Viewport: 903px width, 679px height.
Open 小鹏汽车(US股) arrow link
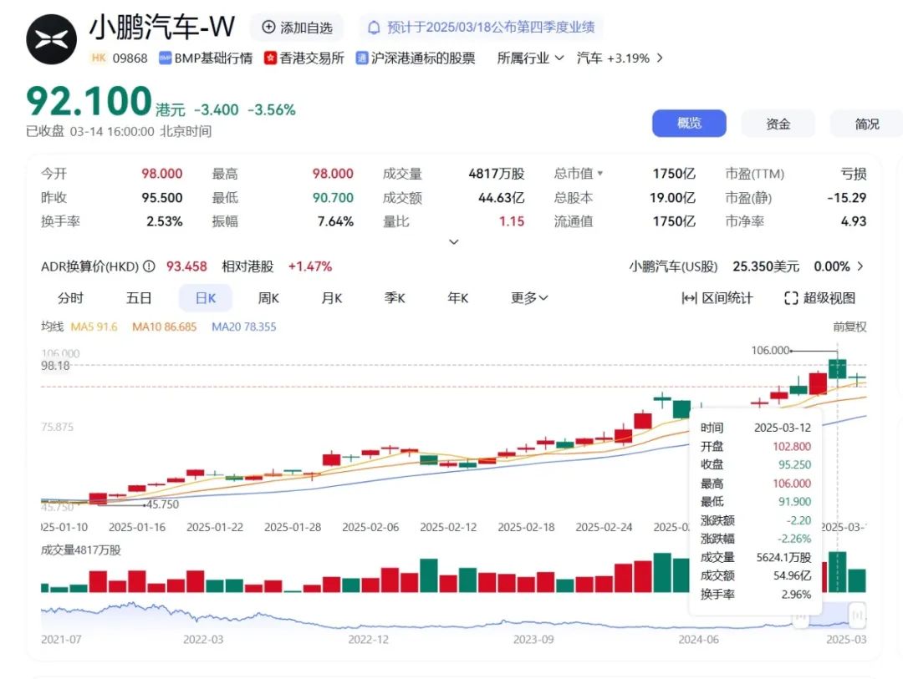pyautogui.click(x=860, y=266)
